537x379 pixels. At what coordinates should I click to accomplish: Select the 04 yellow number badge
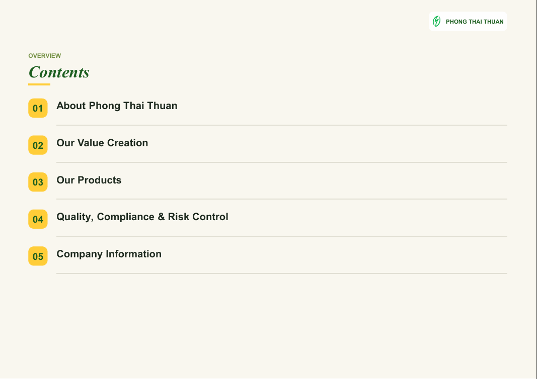(38, 219)
